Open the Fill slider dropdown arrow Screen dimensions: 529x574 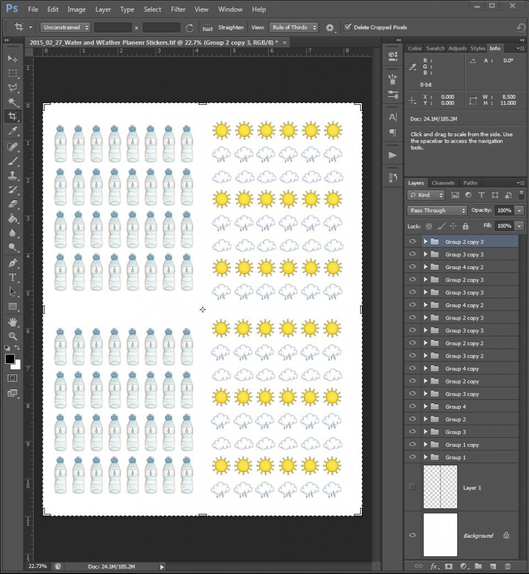[x=519, y=226]
